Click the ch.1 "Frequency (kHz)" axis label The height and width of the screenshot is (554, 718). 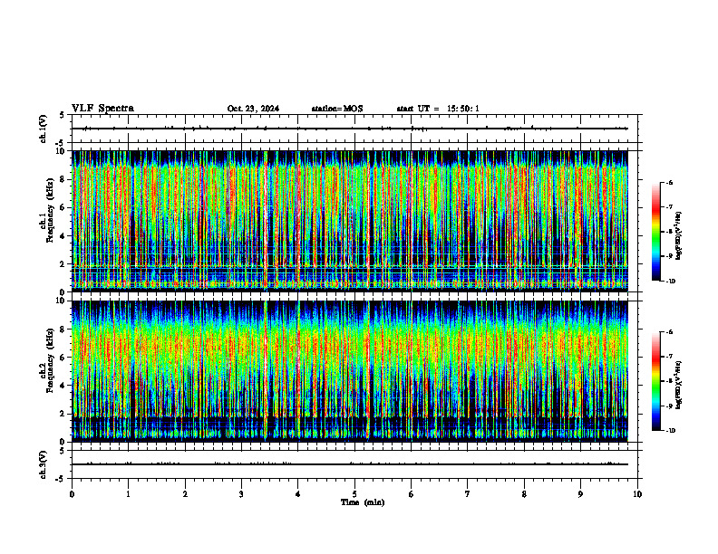[51, 210]
